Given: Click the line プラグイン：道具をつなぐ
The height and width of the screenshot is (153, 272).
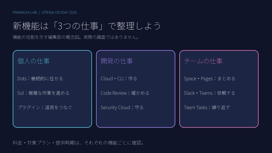Looking at the screenshot, I should click(x=45, y=107).
